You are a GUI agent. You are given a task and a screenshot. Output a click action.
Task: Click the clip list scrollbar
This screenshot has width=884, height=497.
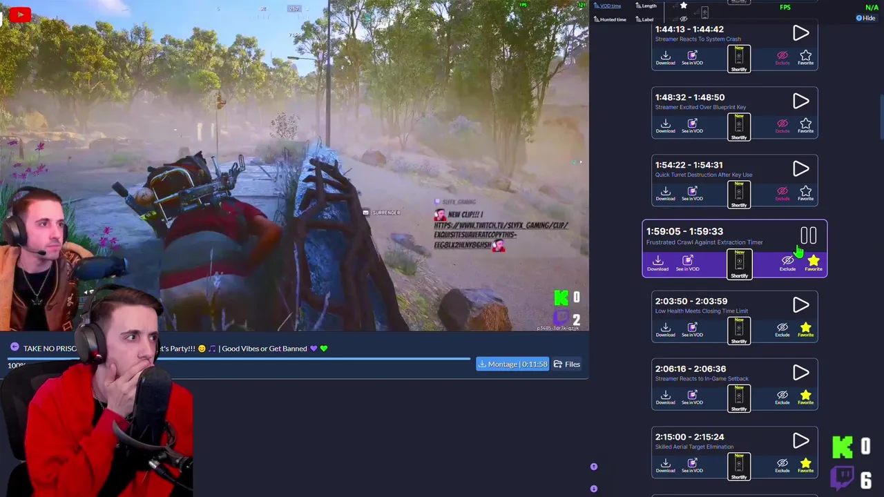tap(881, 115)
